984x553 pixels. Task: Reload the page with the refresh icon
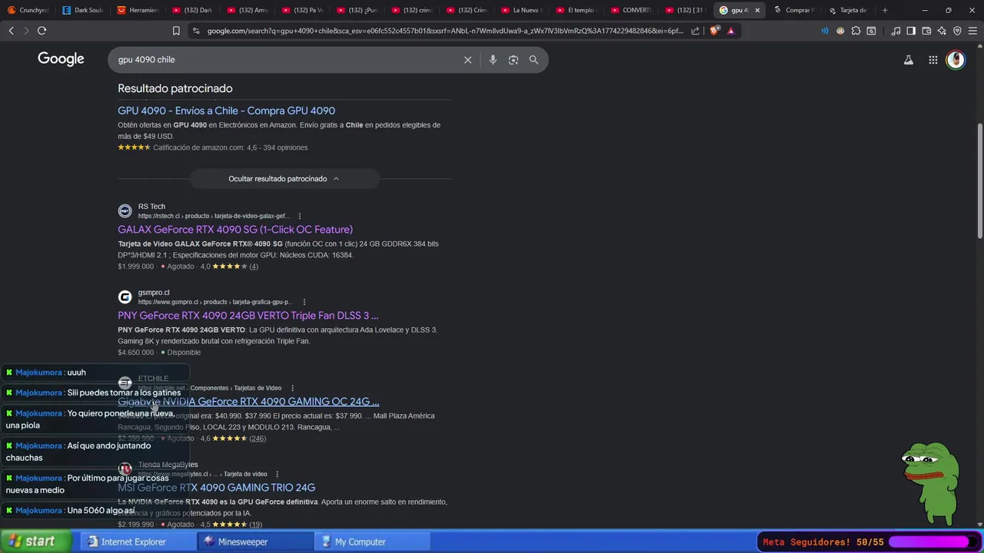pos(42,31)
